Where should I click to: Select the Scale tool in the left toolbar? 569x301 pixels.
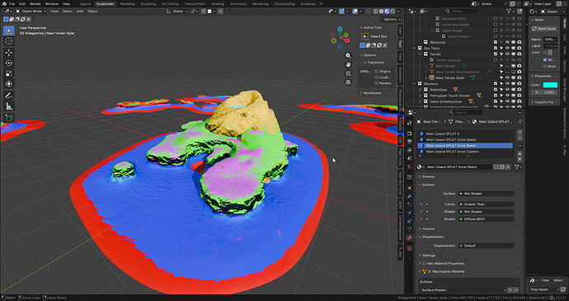point(9,73)
